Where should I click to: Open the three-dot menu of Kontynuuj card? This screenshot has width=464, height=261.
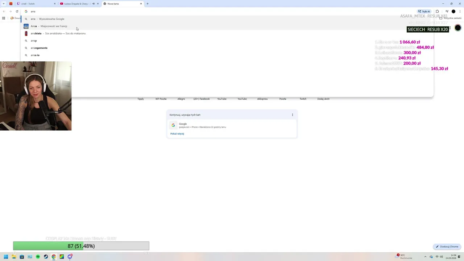293,115
